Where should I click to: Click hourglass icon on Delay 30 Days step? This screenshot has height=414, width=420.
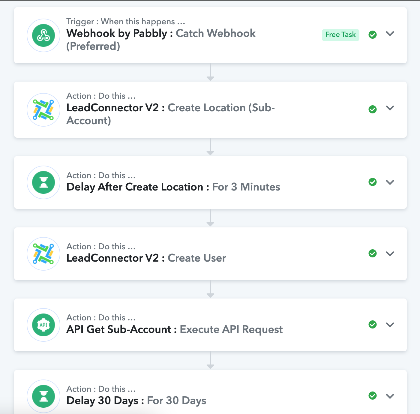pyautogui.click(x=43, y=396)
